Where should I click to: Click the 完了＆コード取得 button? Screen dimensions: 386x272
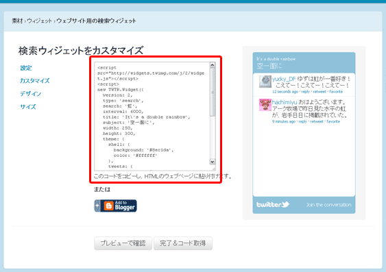183,243
